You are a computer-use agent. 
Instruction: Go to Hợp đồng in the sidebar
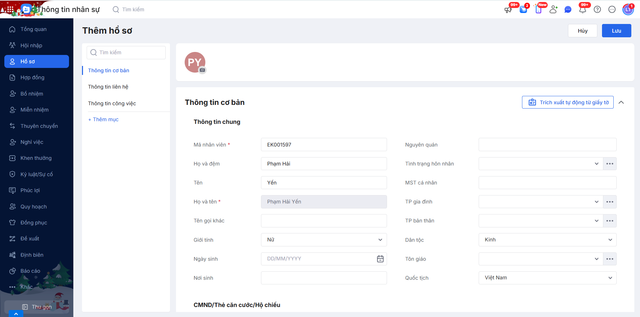32,78
